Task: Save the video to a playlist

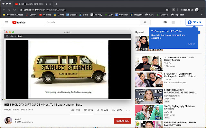Action: coord(117,110)
